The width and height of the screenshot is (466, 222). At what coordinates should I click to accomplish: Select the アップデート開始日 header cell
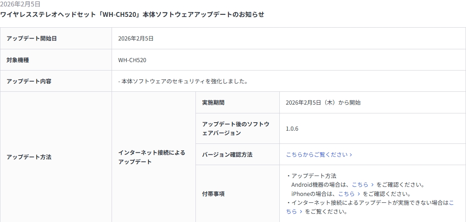pyautogui.click(x=32, y=38)
